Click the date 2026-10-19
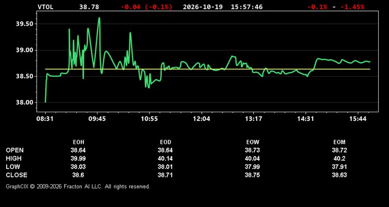Screen dimensions: 389x207 point(204,7)
